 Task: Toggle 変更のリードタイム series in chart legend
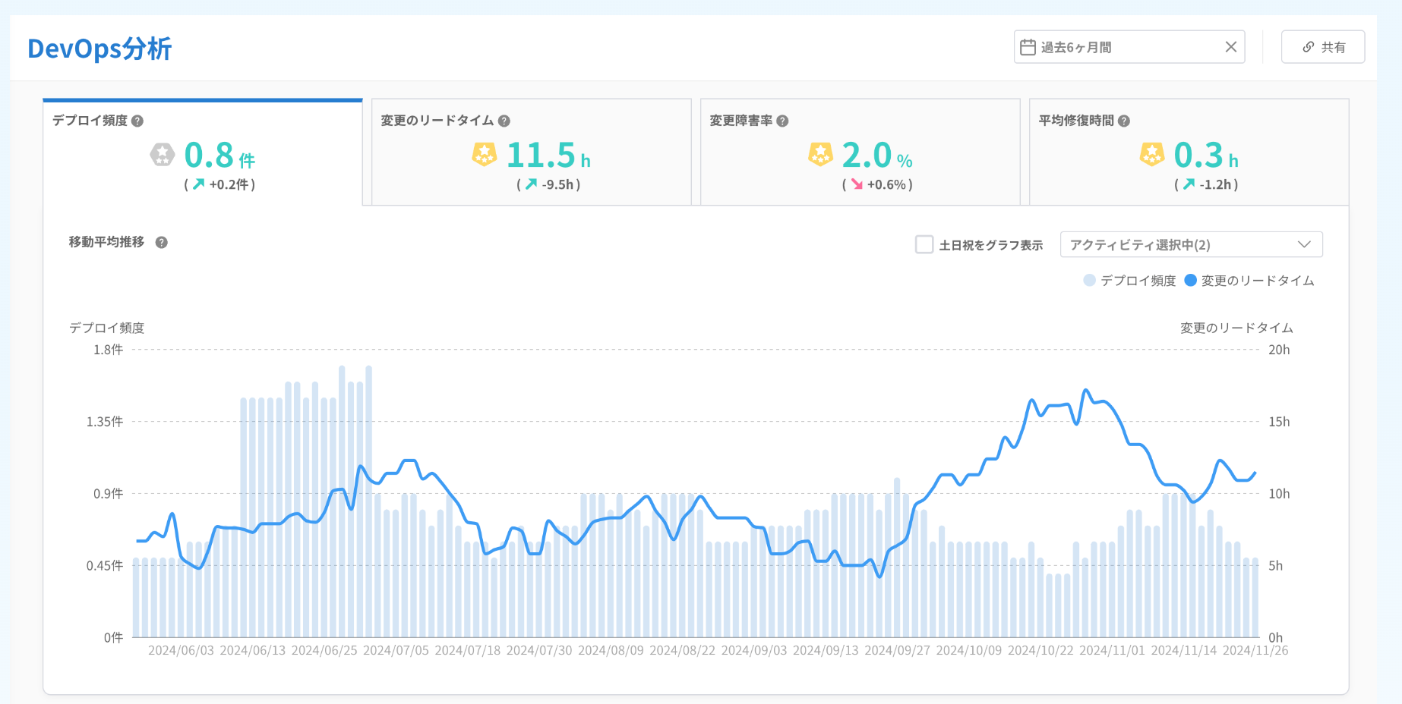tap(1249, 281)
